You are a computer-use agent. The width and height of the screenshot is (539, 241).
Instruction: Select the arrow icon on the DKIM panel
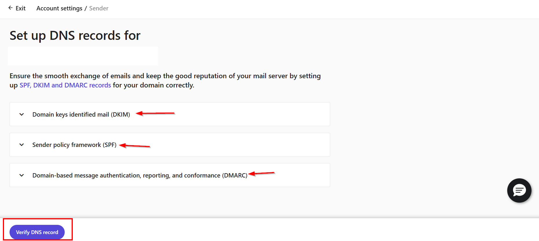click(21, 114)
